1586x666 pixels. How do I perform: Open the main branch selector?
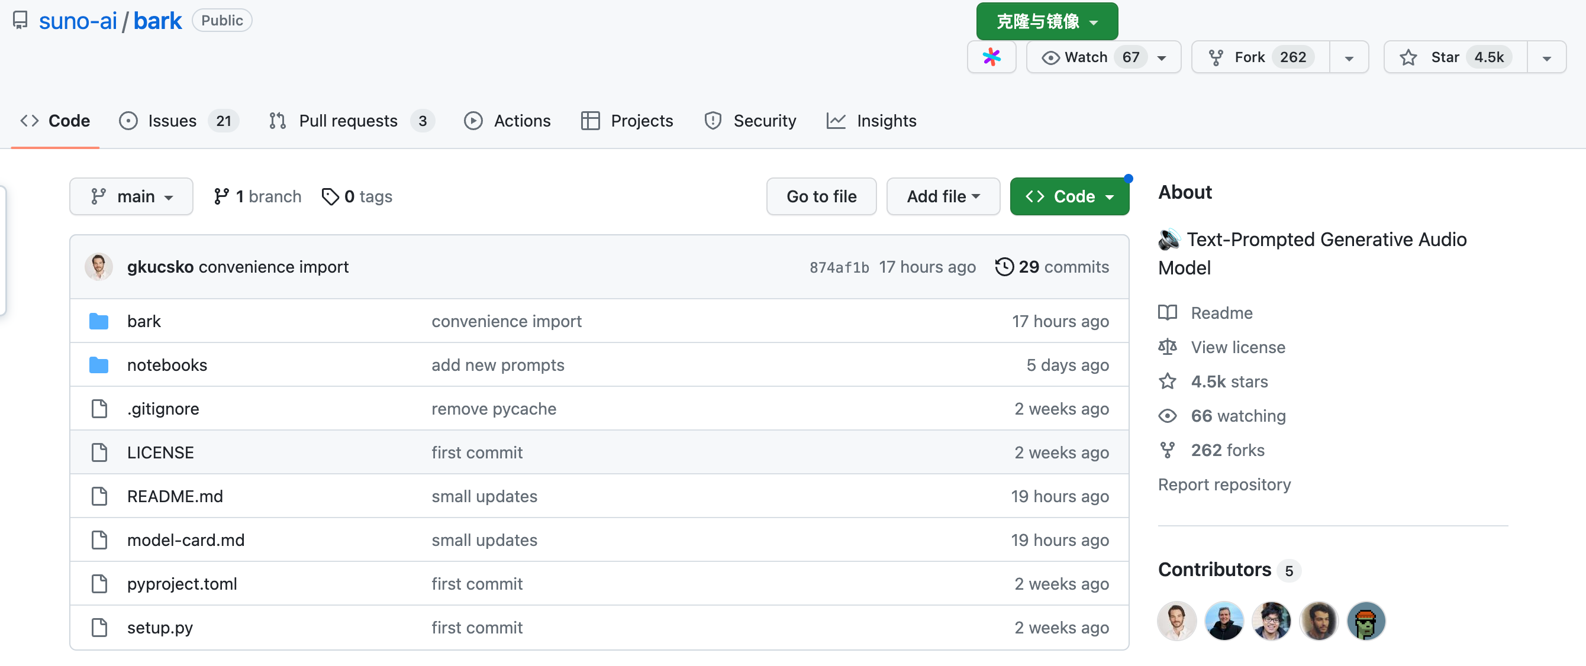(x=131, y=196)
